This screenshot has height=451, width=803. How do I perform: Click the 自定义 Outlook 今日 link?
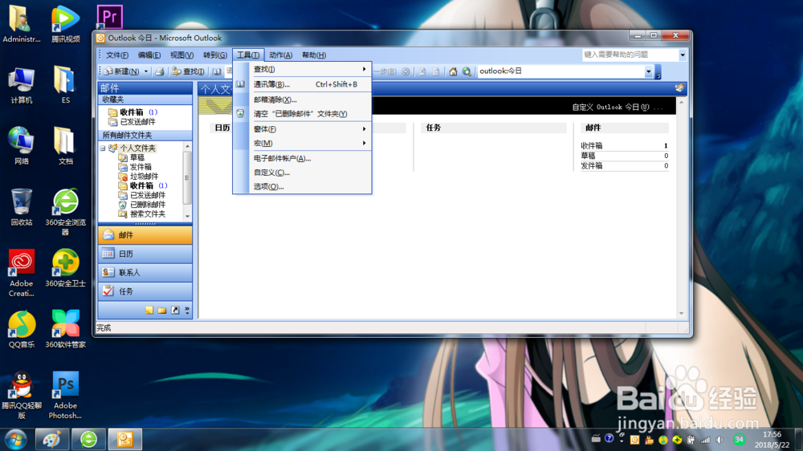(617, 107)
